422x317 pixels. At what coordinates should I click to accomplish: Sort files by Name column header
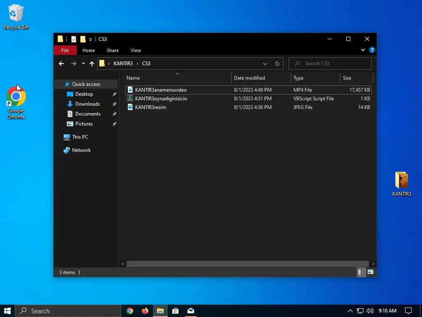click(178, 78)
